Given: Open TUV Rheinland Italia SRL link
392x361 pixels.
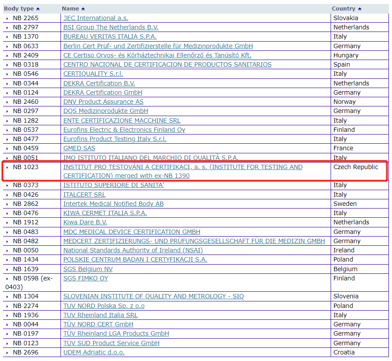Looking at the screenshot, I should click(x=100, y=315).
